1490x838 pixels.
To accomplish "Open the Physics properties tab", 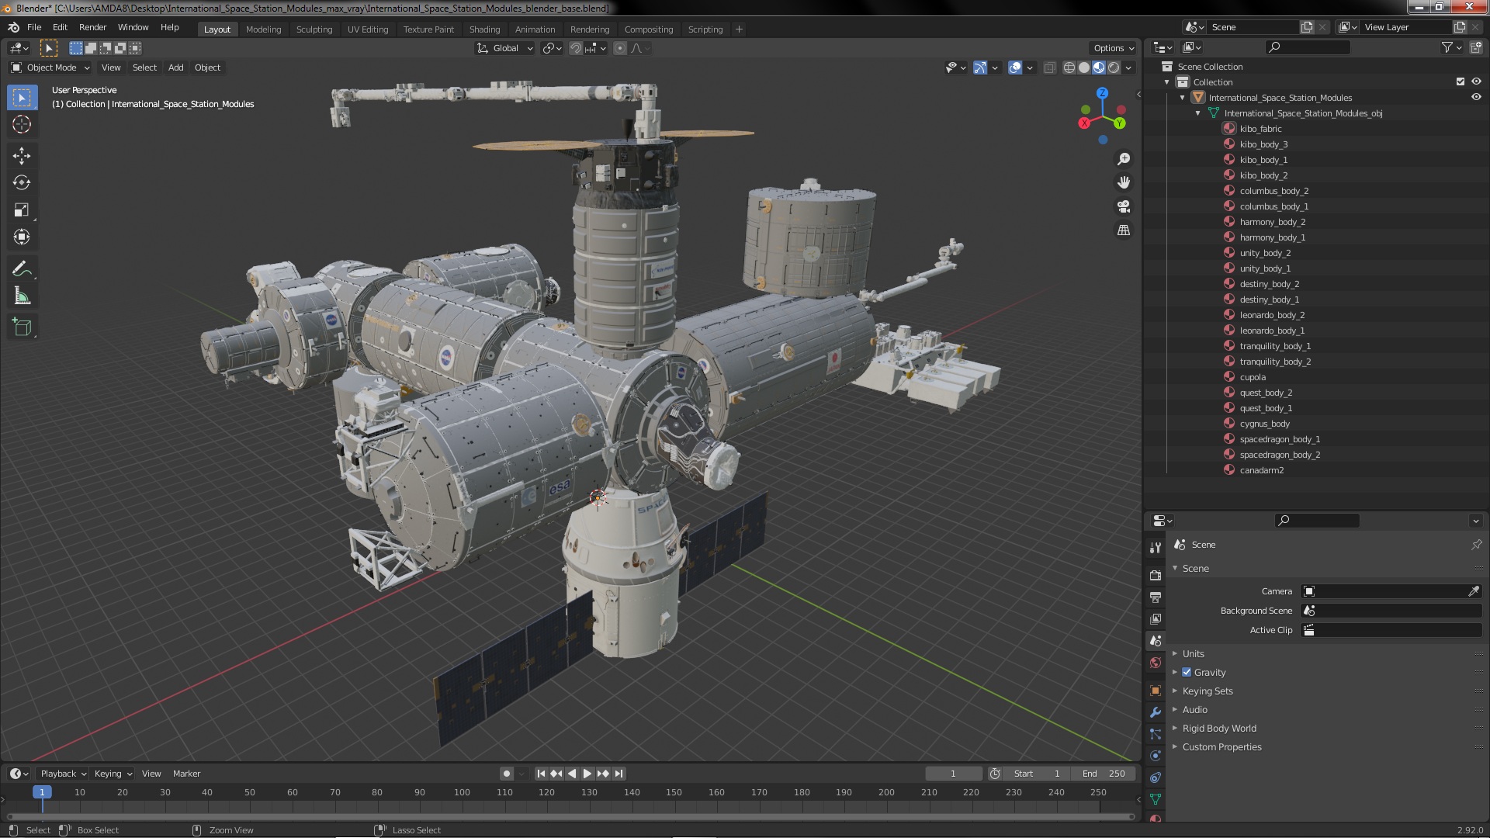I will (x=1155, y=756).
